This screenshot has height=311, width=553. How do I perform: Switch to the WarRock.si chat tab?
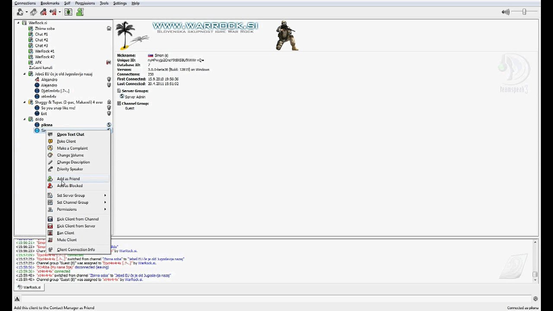tap(29, 287)
